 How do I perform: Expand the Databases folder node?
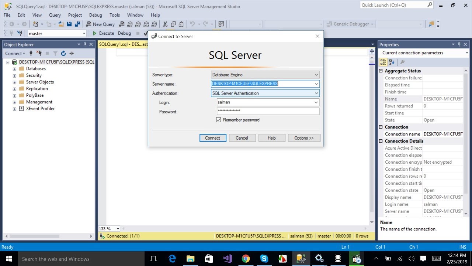pos(14,69)
